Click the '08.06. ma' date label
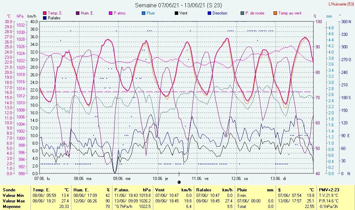The height and width of the screenshot is (210, 355). [x=83, y=179]
